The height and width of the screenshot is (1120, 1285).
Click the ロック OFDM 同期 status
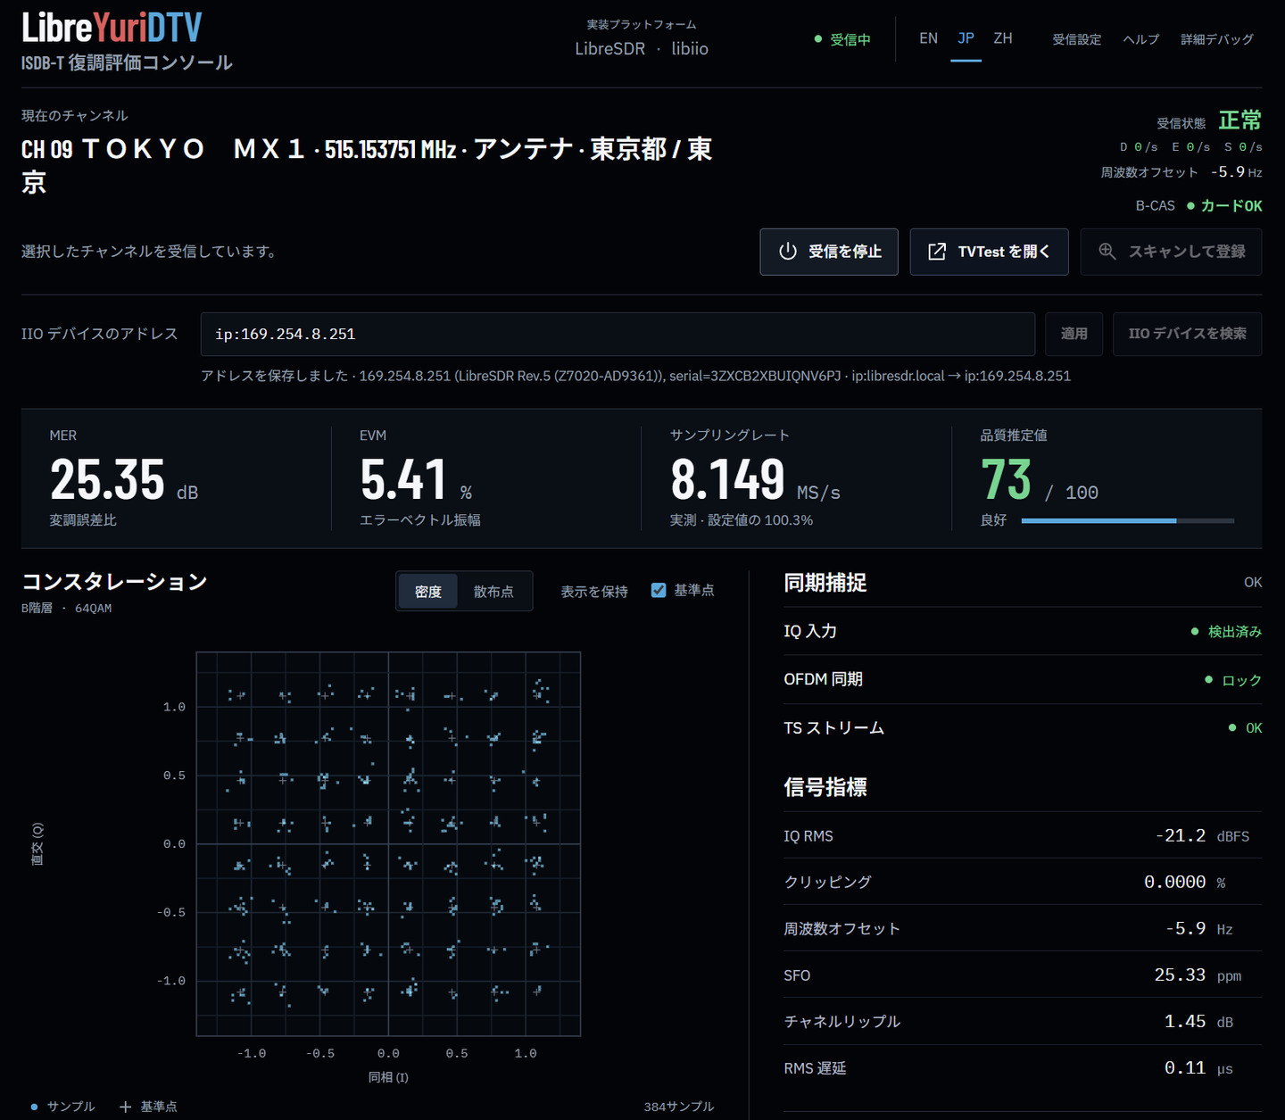click(1233, 680)
